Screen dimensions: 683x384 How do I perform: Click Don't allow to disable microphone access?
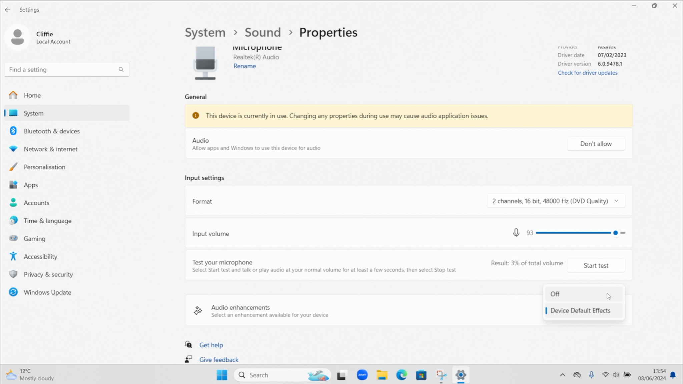(x=596, y=143)
